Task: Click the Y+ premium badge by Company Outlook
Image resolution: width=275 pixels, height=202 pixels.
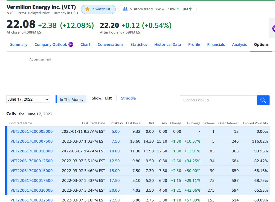Action: [71, 44]
